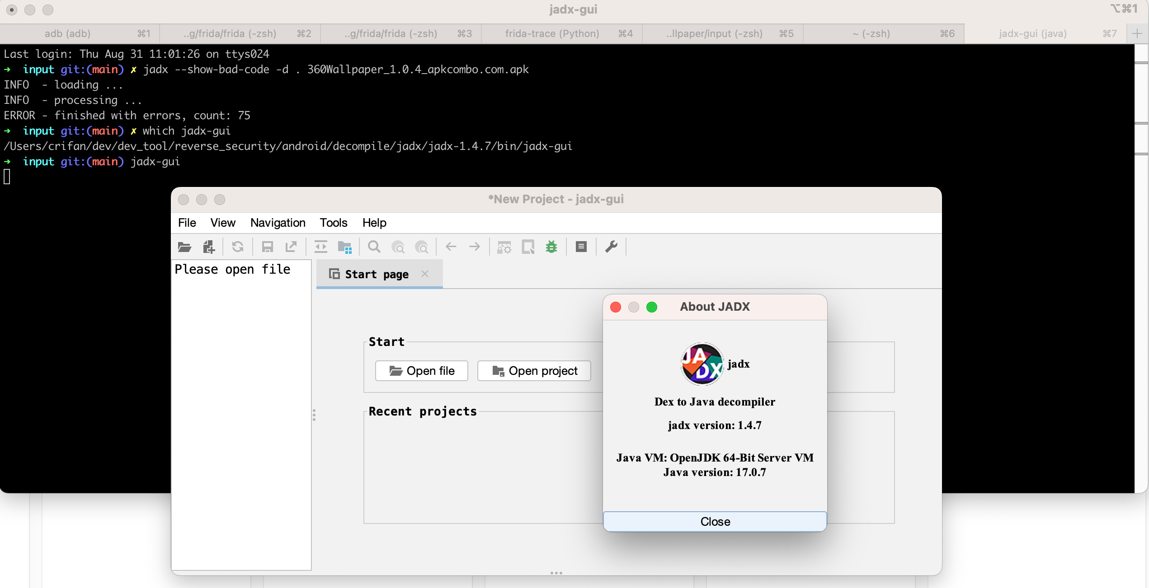
Task: Click the Text search magnifier icon
Action: 374,247
